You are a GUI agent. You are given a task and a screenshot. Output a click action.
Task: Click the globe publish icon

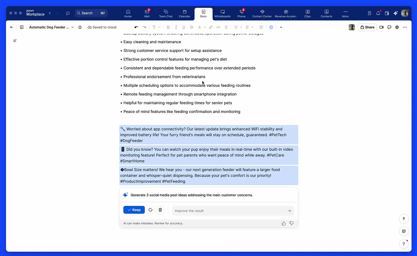pyautogui.click(x=397, y=27)
